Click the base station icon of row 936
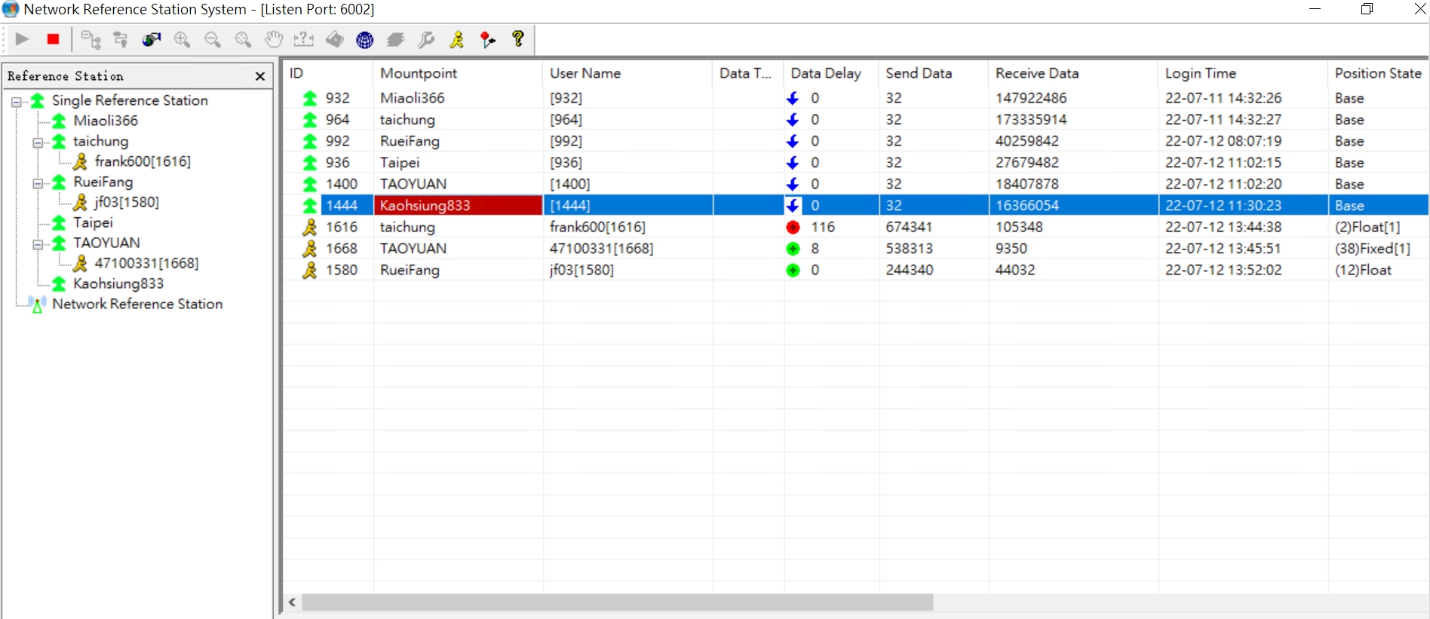1430x619 pixels. (309, 163)
